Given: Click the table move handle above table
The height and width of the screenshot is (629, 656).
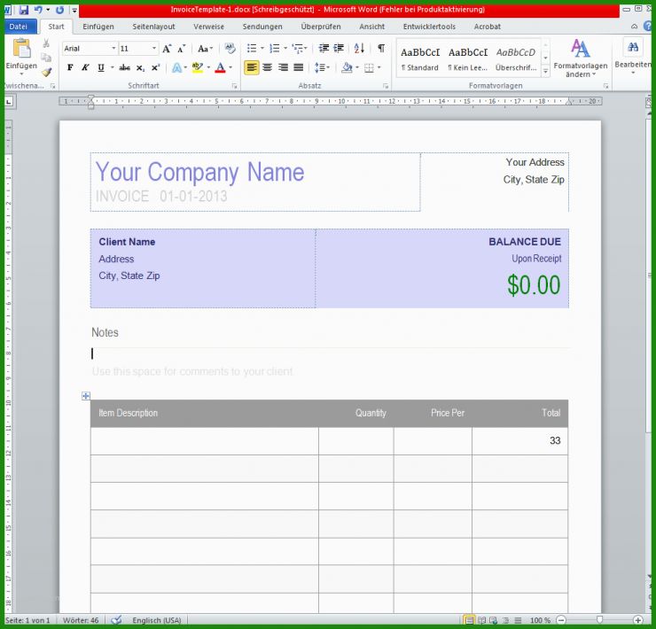Looking at the screenshot, I should pos(86,396).
